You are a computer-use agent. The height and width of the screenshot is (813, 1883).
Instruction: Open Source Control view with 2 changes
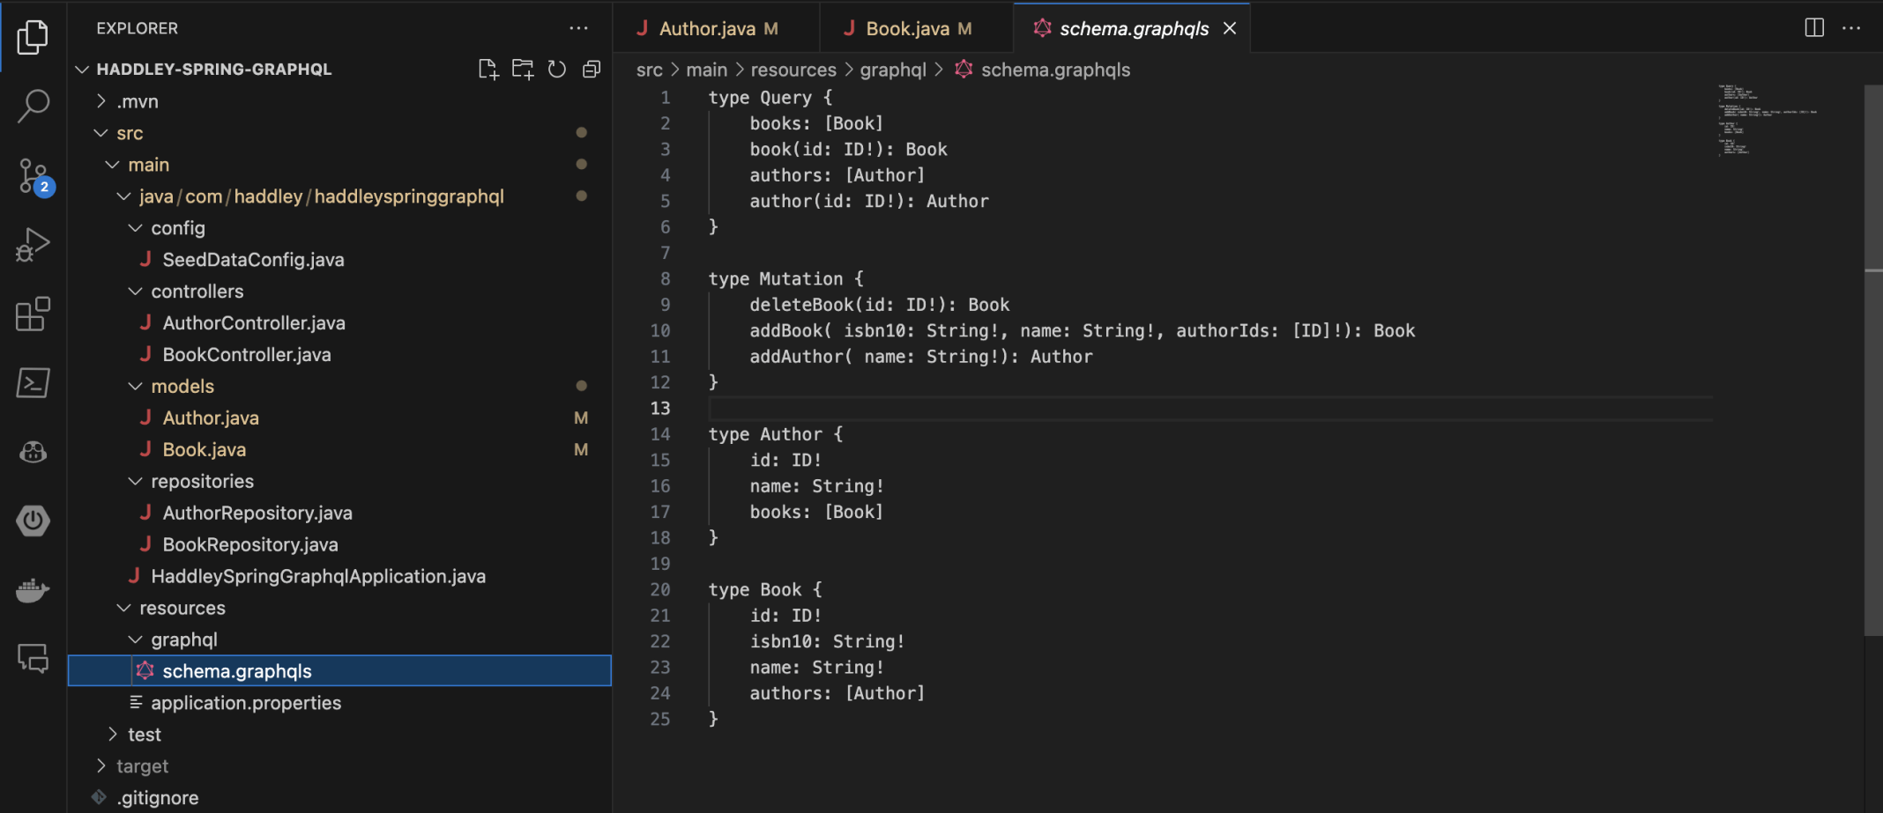click(x=33, y=175)
